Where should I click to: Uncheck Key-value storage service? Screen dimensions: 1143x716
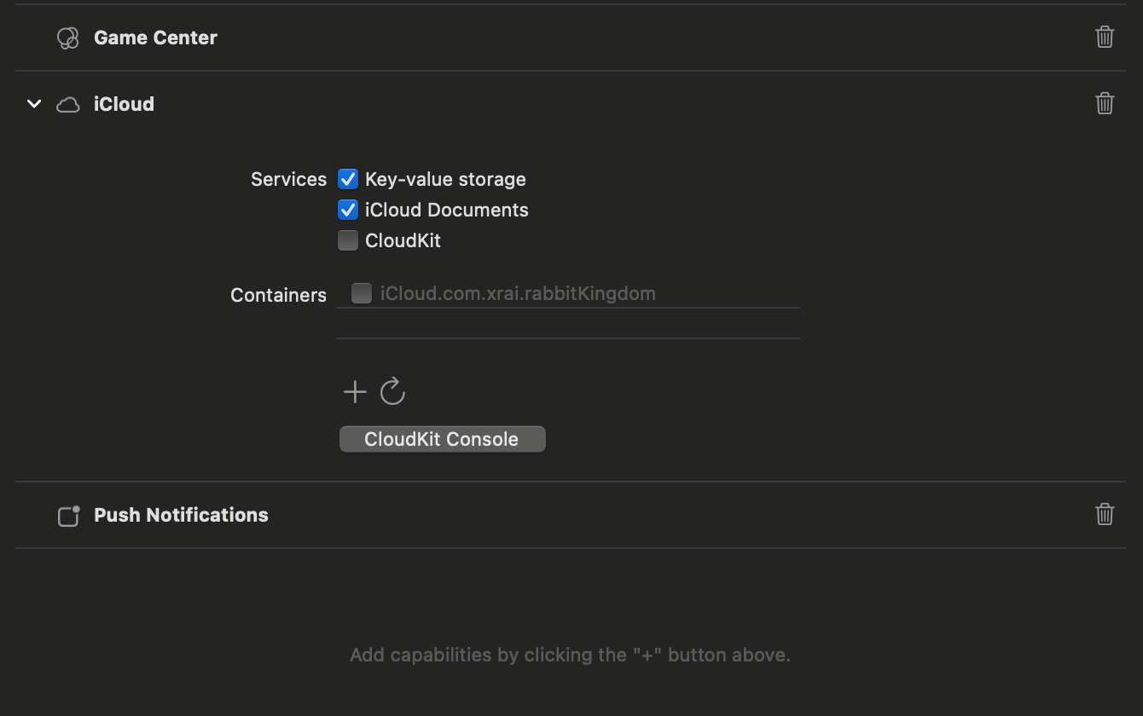click(x=348, y=179)
